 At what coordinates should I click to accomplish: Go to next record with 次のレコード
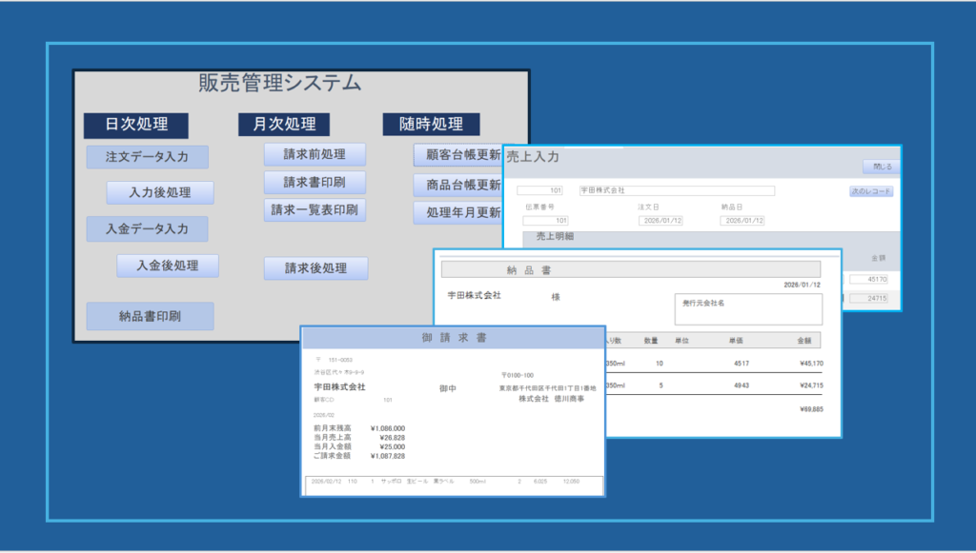[870, 191]
